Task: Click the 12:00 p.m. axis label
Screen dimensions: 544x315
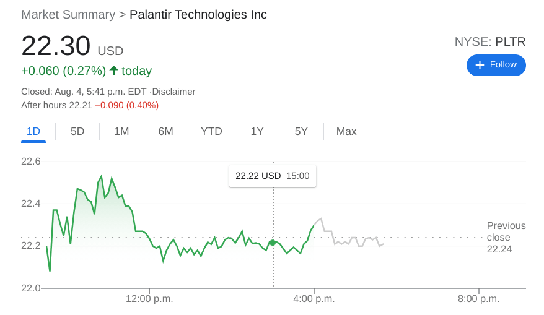Action: click(x=149, y=299)
